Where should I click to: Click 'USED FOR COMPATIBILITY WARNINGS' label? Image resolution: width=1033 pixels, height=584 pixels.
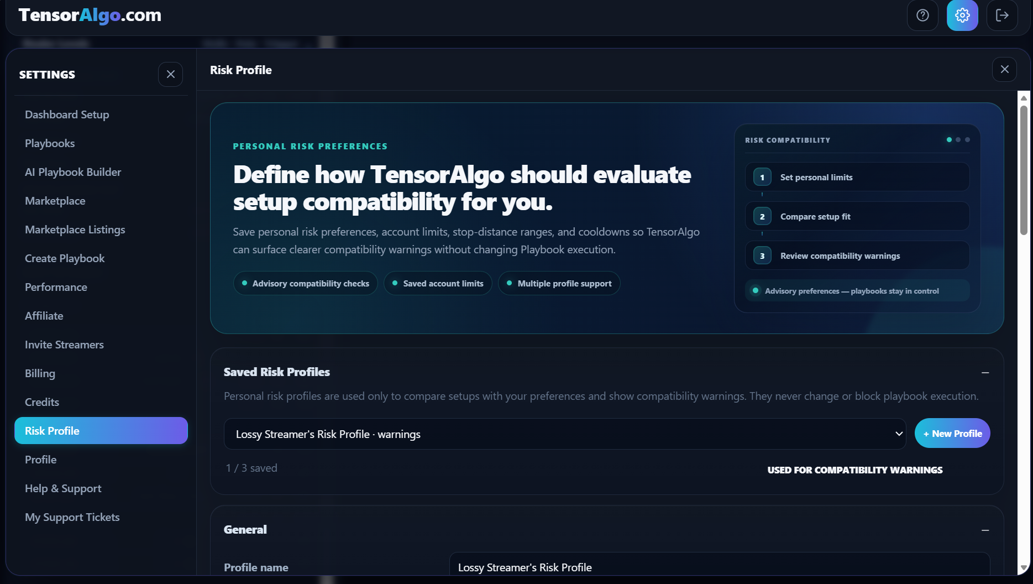click(x=855, y=470)
